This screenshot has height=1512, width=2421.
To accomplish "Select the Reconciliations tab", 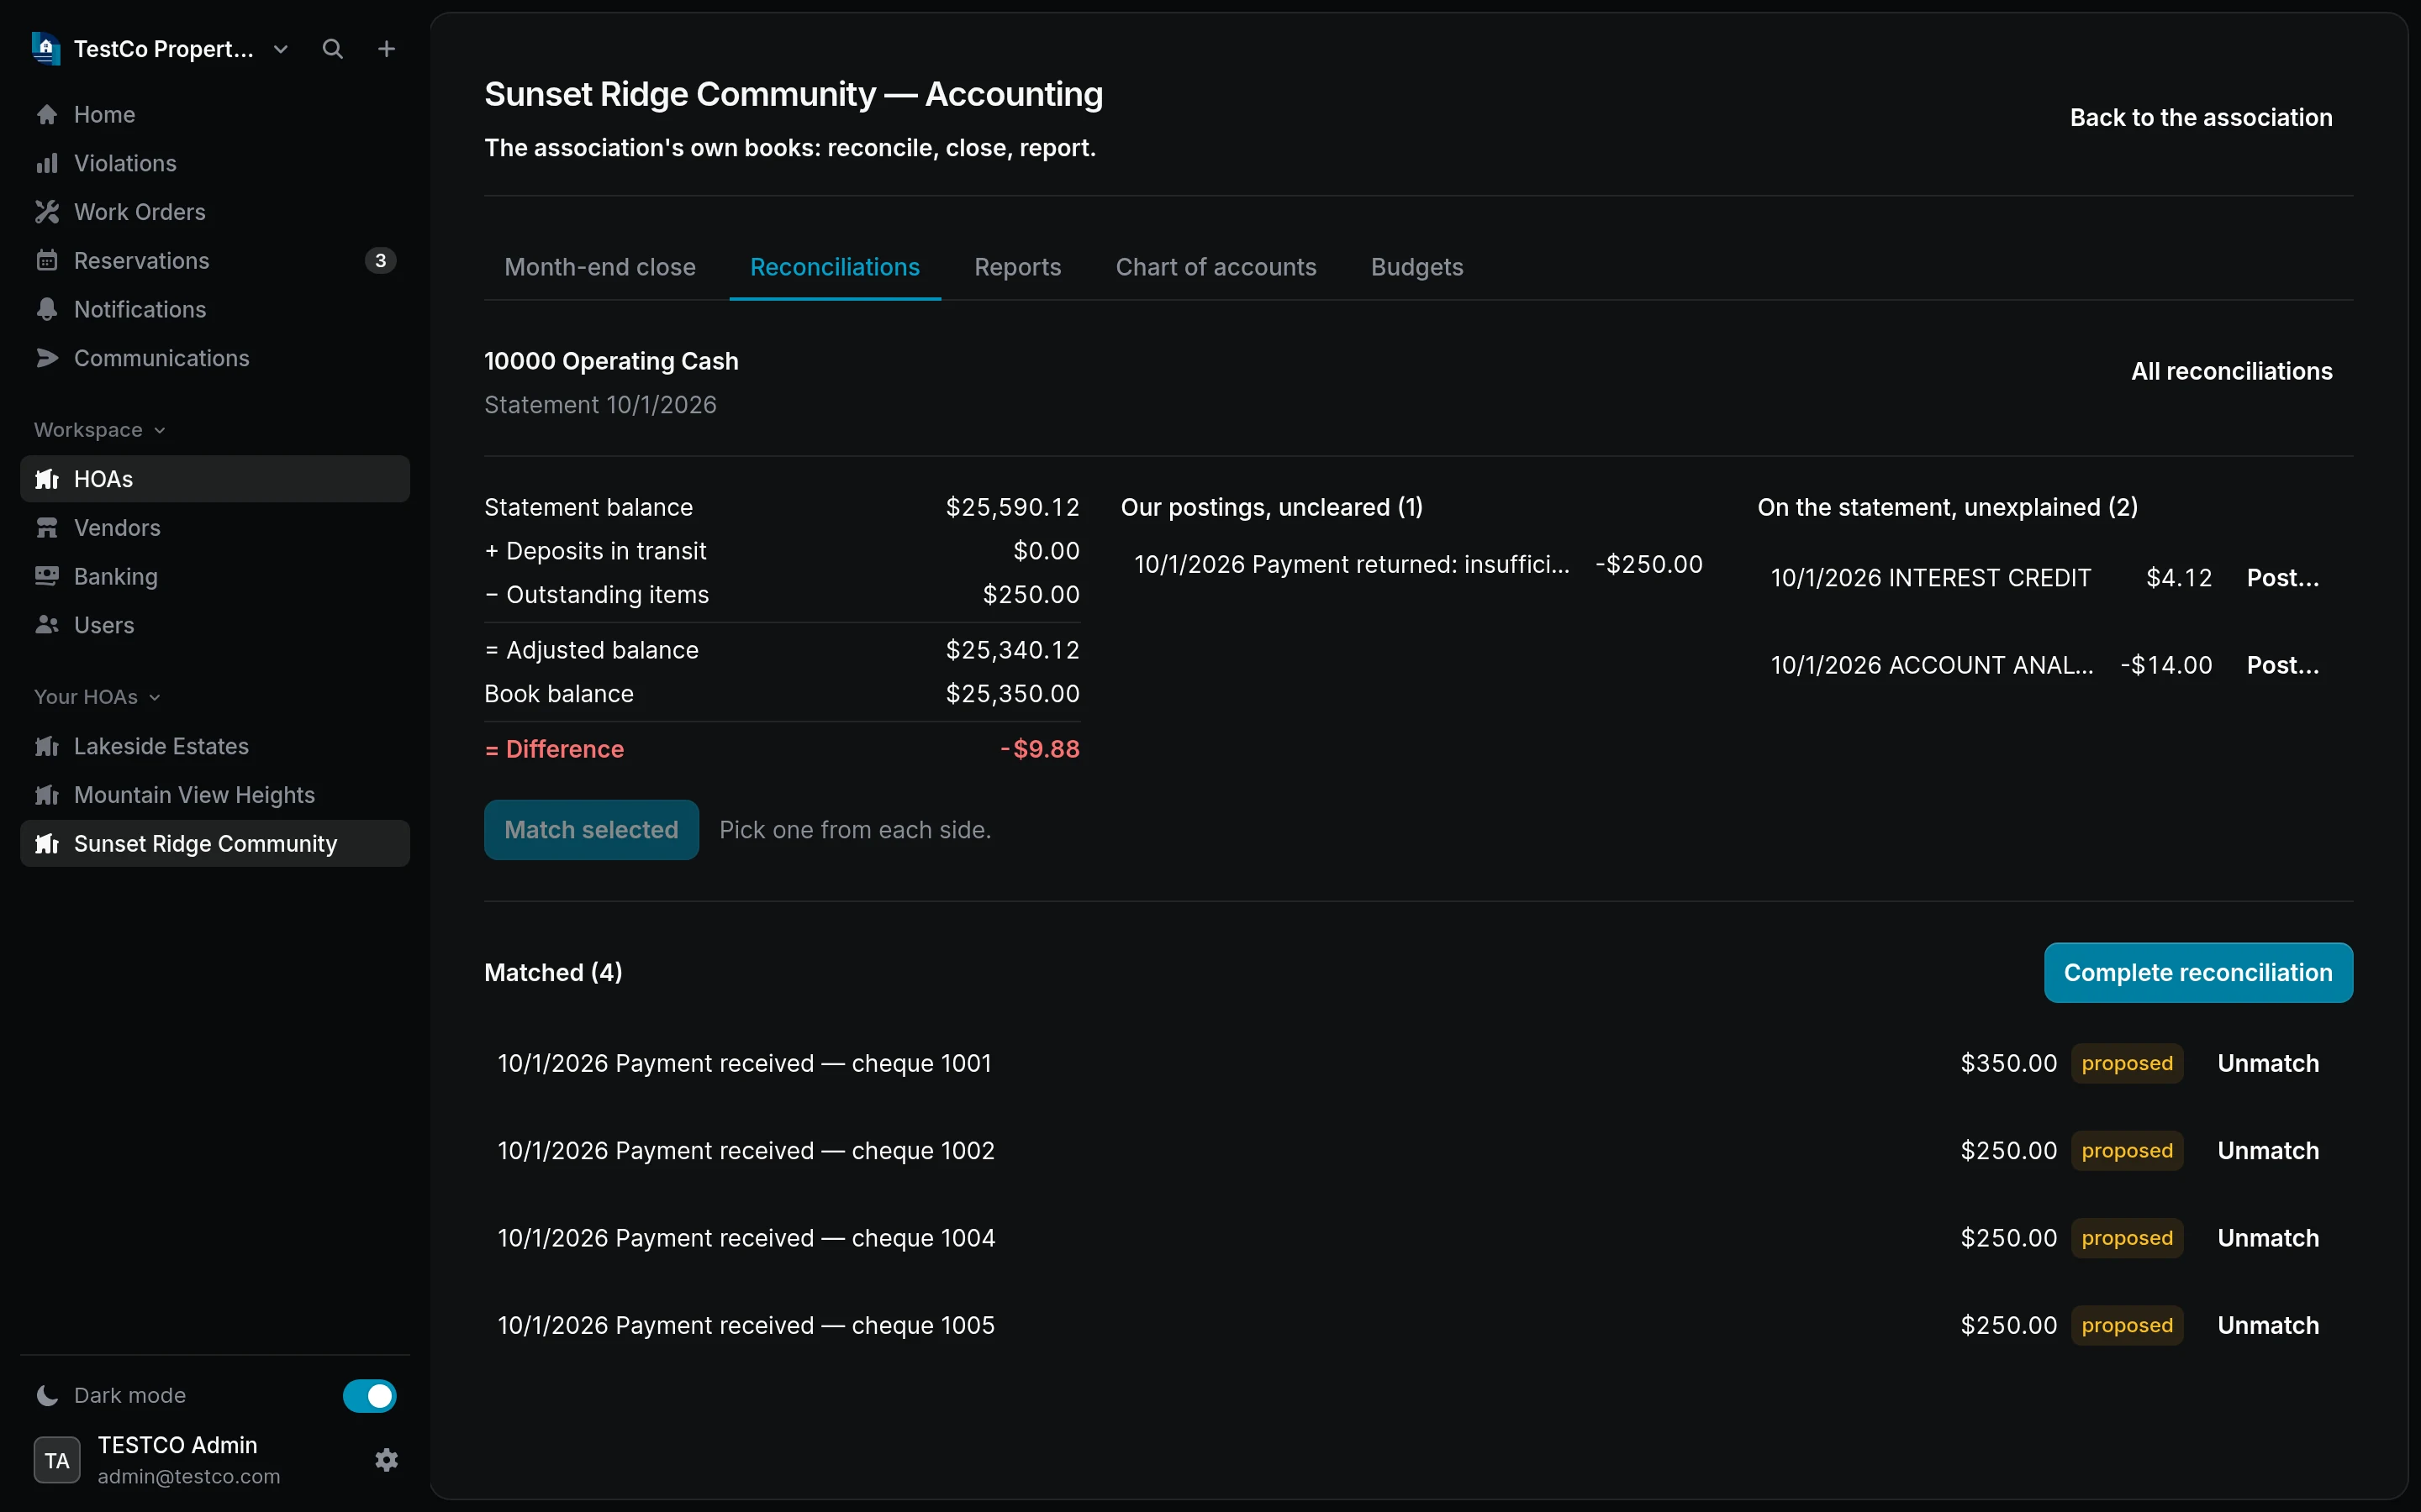I will [x=836, y=267].
